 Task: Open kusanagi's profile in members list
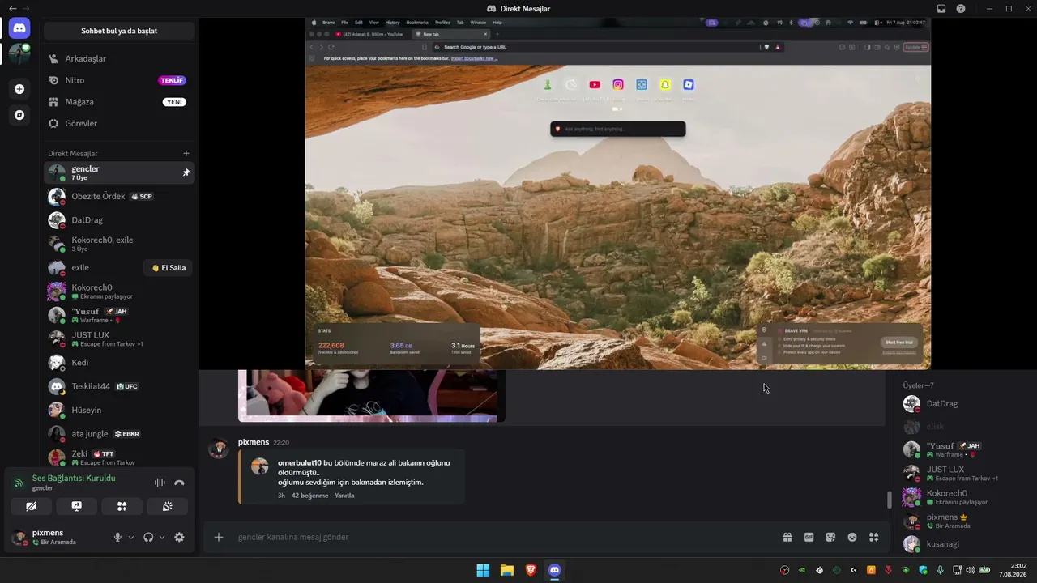point(965,544)
